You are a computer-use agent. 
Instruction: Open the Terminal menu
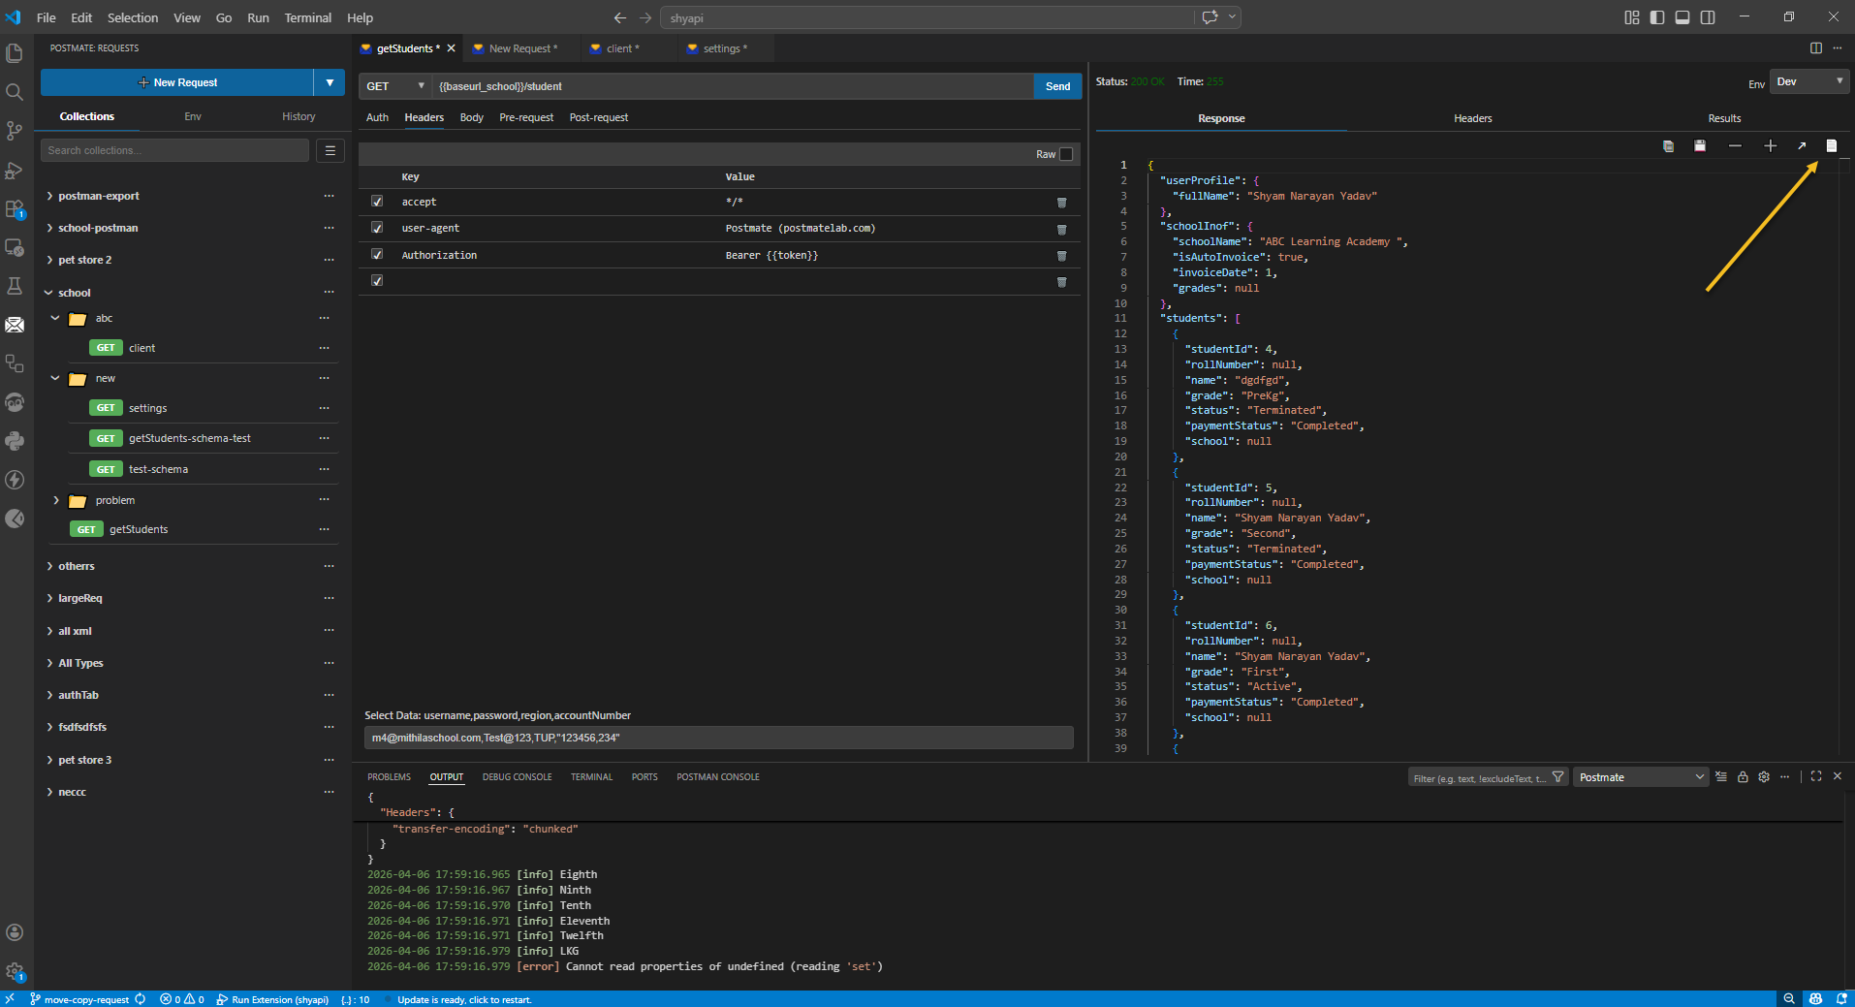point(306,17)
